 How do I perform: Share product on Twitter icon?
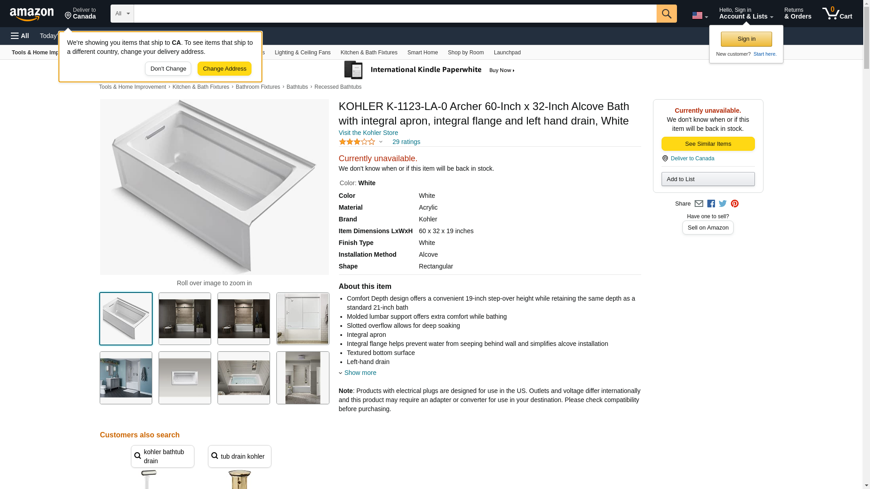point(723,204)
